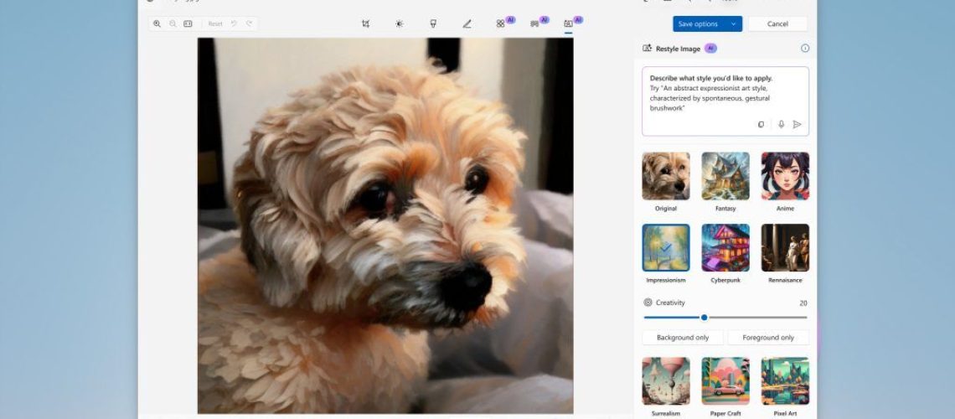Image resolution: width=955 pixels, height=419 pixels.
Task: Open the AI Erase tool
Action: 501,23
